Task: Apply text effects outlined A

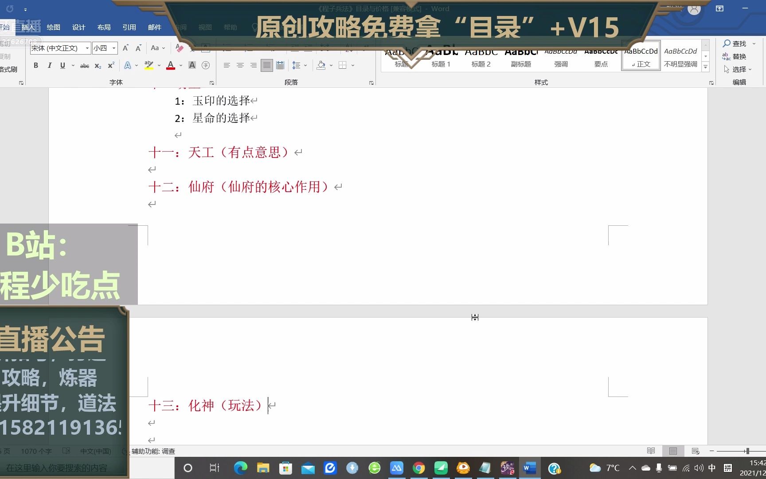Action: (128, 65)
